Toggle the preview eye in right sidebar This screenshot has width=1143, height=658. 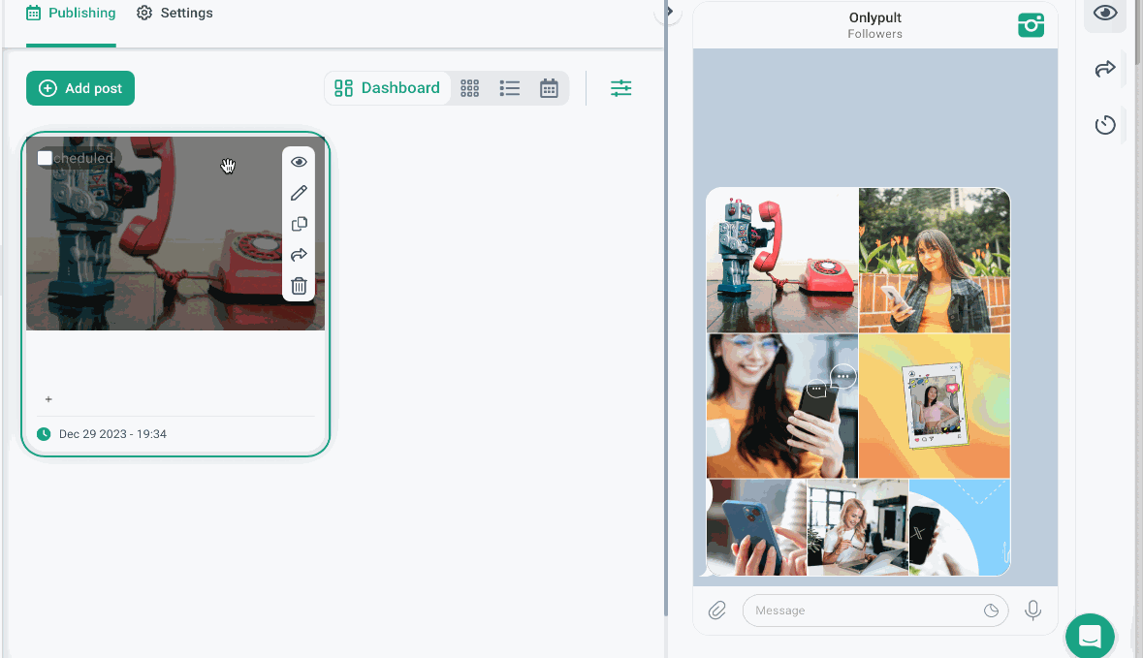click(x=1105, y=14)
